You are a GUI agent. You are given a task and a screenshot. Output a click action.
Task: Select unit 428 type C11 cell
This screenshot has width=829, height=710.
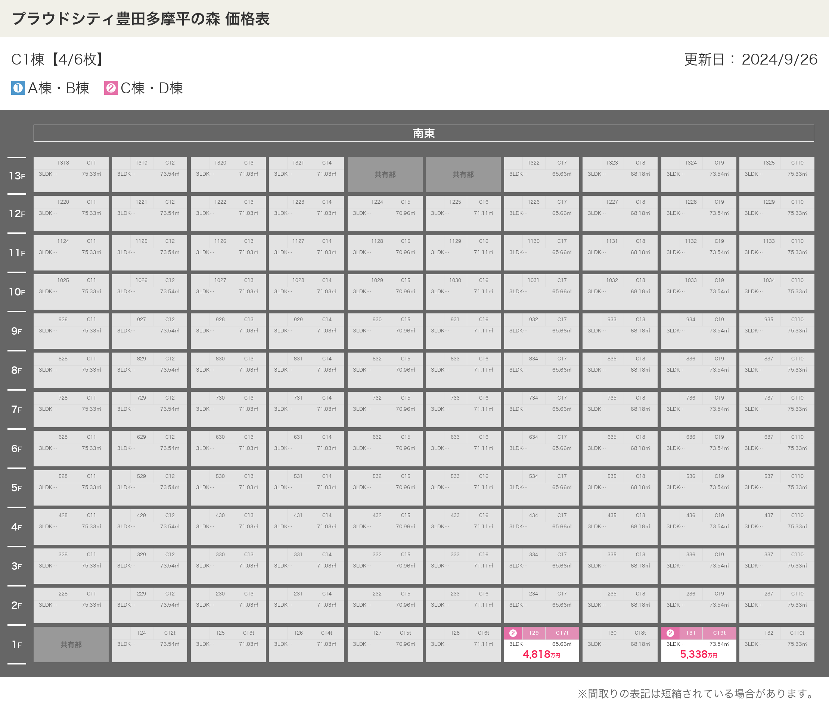71,527
